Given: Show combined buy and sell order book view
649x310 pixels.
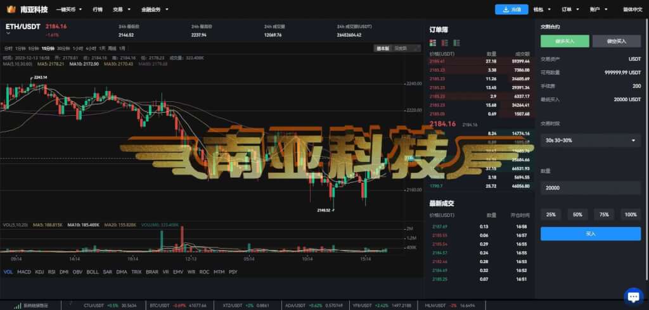Looking at the screenshot, I should 433,42.
